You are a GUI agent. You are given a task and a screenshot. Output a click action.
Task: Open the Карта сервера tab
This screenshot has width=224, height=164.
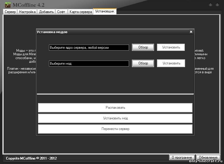click(x=81, y=12)
